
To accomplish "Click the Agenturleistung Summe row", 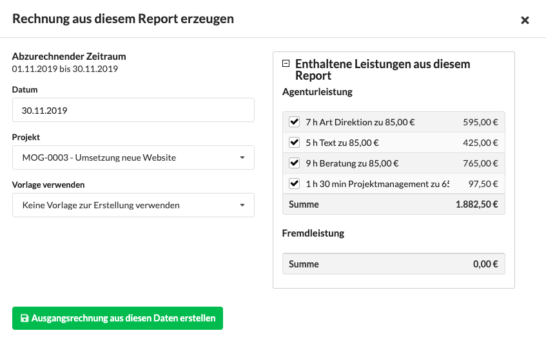I will point(393,204).
